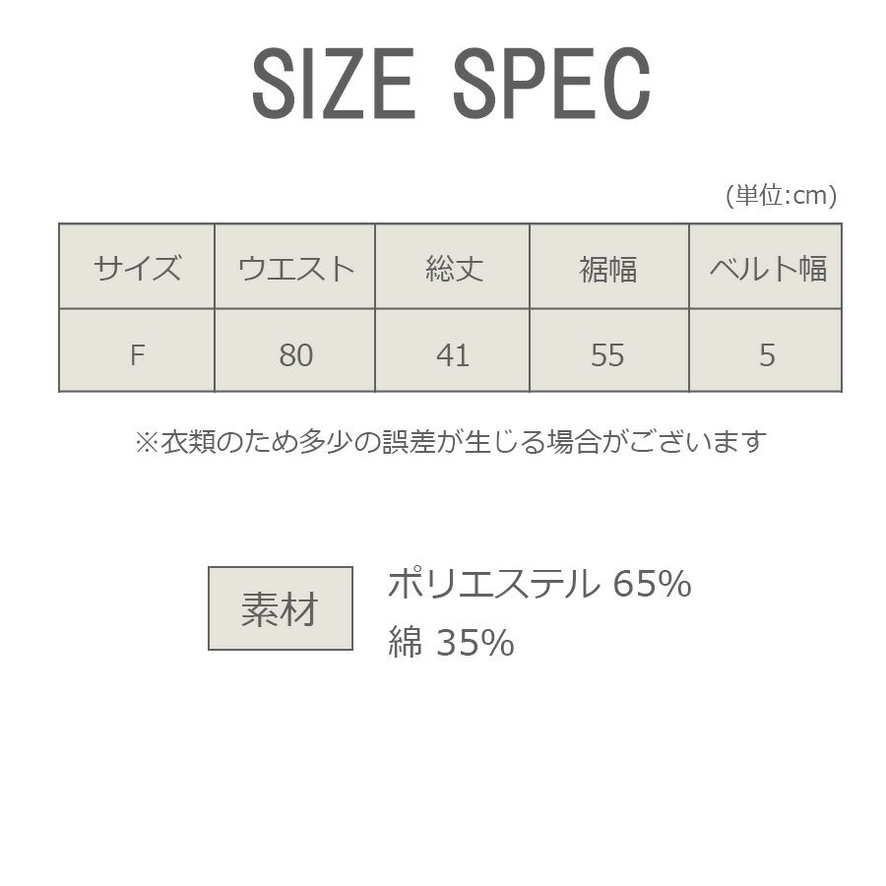Click the 35% cotton percentage
Screen dimensions: 886x886
(x=475, y=643)
